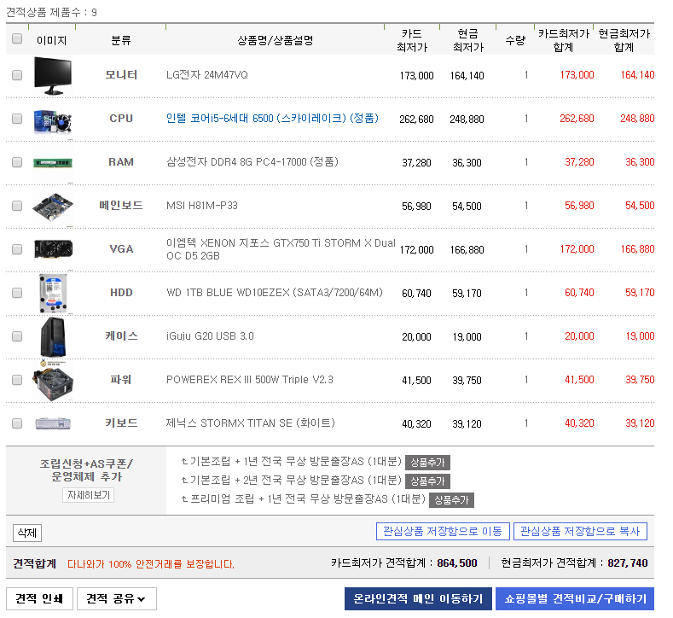This screenshot has width=673, height=618.
Task: Check the VGA row checkbox
Action: (x=17, y=249)
